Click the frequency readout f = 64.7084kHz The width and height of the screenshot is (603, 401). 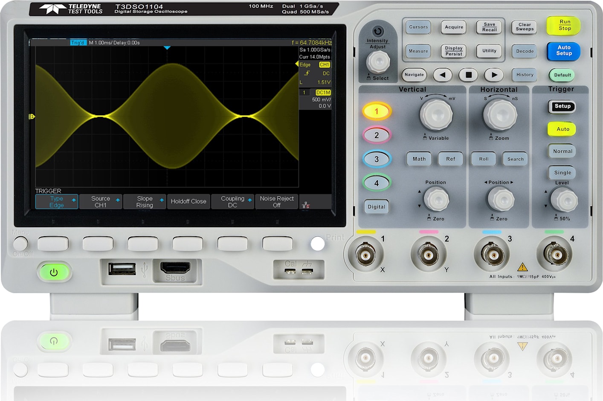point(312,43)
